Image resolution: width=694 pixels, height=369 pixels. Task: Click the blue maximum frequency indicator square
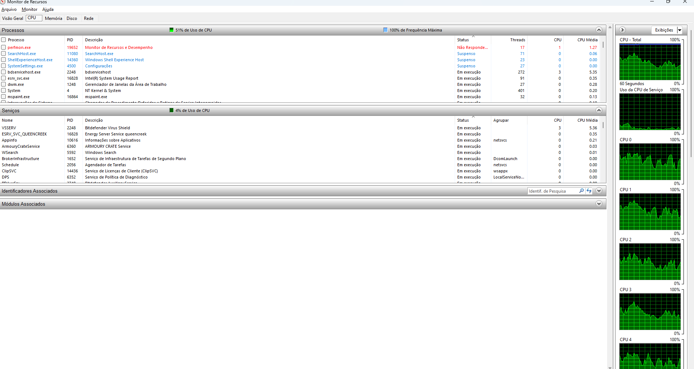point(386,30)
